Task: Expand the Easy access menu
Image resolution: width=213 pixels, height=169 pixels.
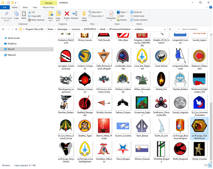Action: (x=96, y=16)
